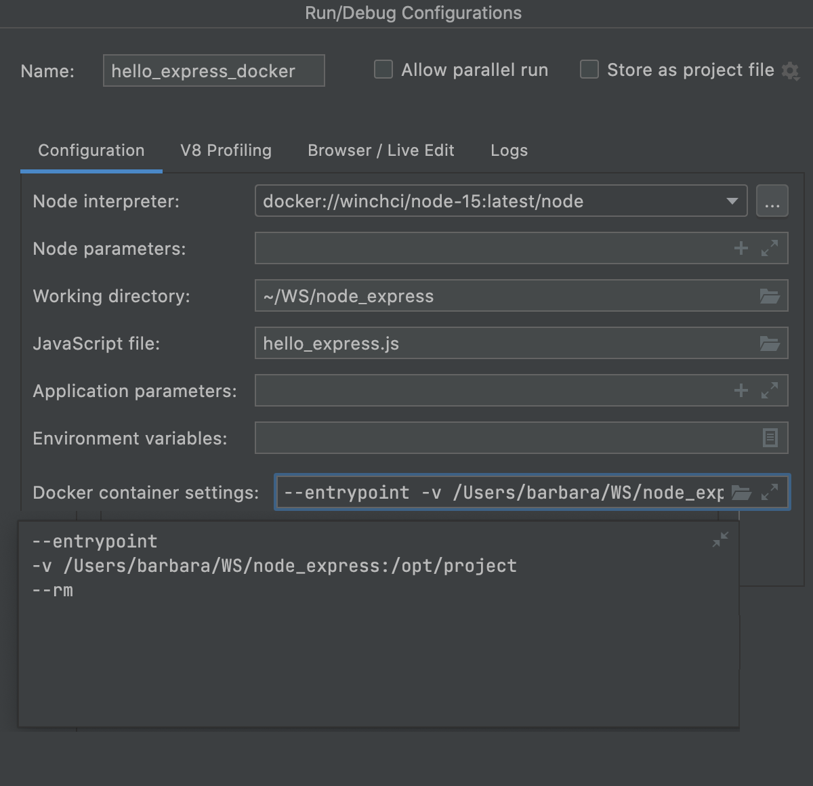Image resolution: width=813 pixels, height=786 pixels.
Task: Collapse the Docker settings popup with the shrink icon
Action: (720, 539)
